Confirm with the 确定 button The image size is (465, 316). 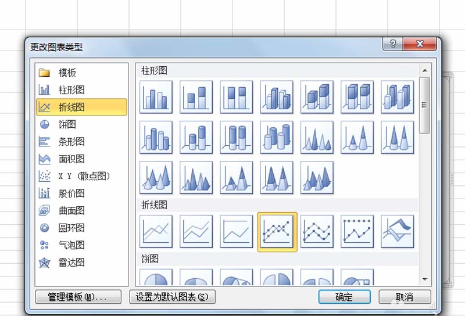(345, 297)
